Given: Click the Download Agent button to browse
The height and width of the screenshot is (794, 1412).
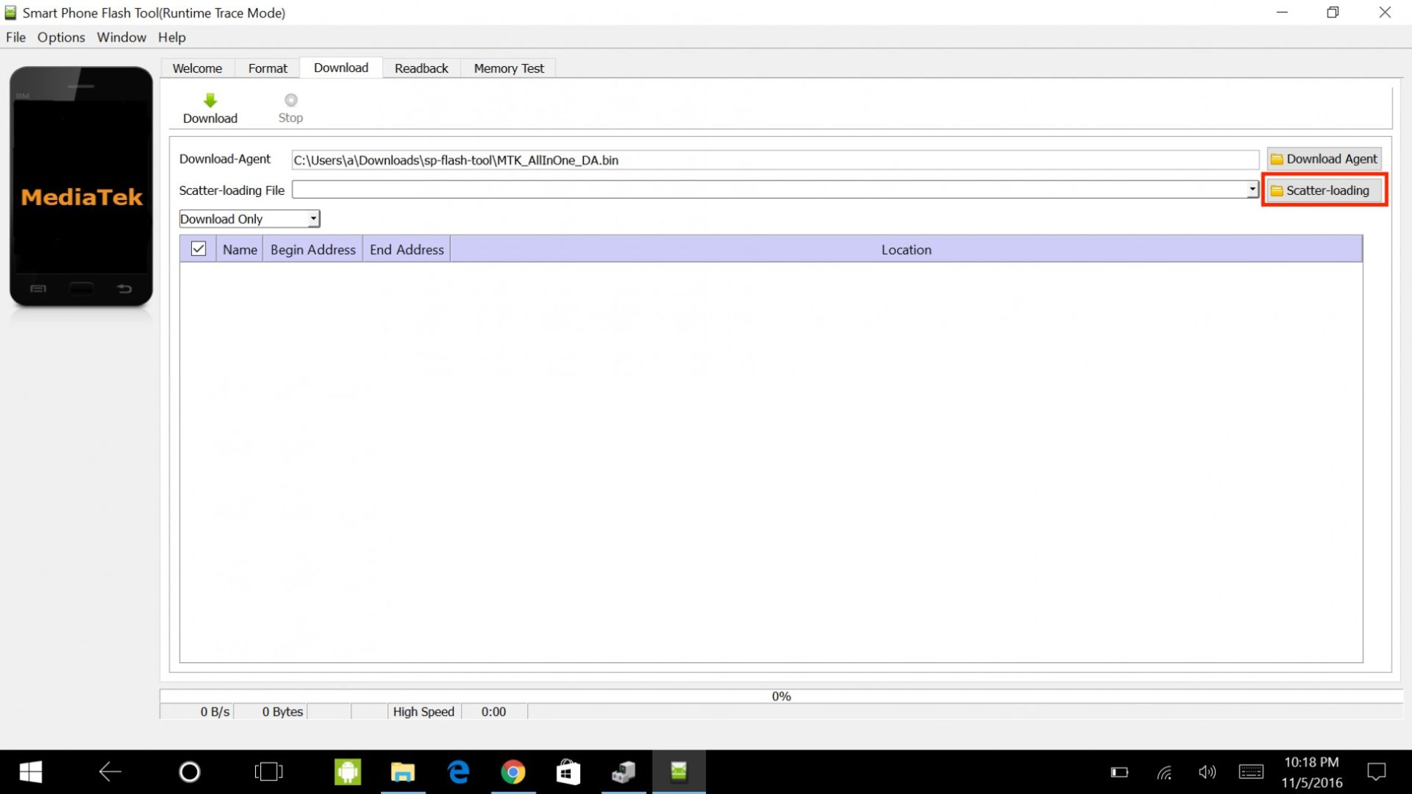Looking at the screenshot, I should [x=1324, y=159].
